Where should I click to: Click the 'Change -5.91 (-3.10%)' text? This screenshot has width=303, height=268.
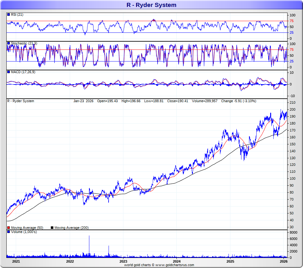tap(239, 101)
